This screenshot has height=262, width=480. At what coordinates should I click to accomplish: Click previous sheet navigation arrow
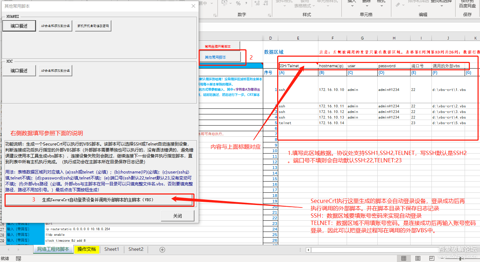(x=8, y=249)
